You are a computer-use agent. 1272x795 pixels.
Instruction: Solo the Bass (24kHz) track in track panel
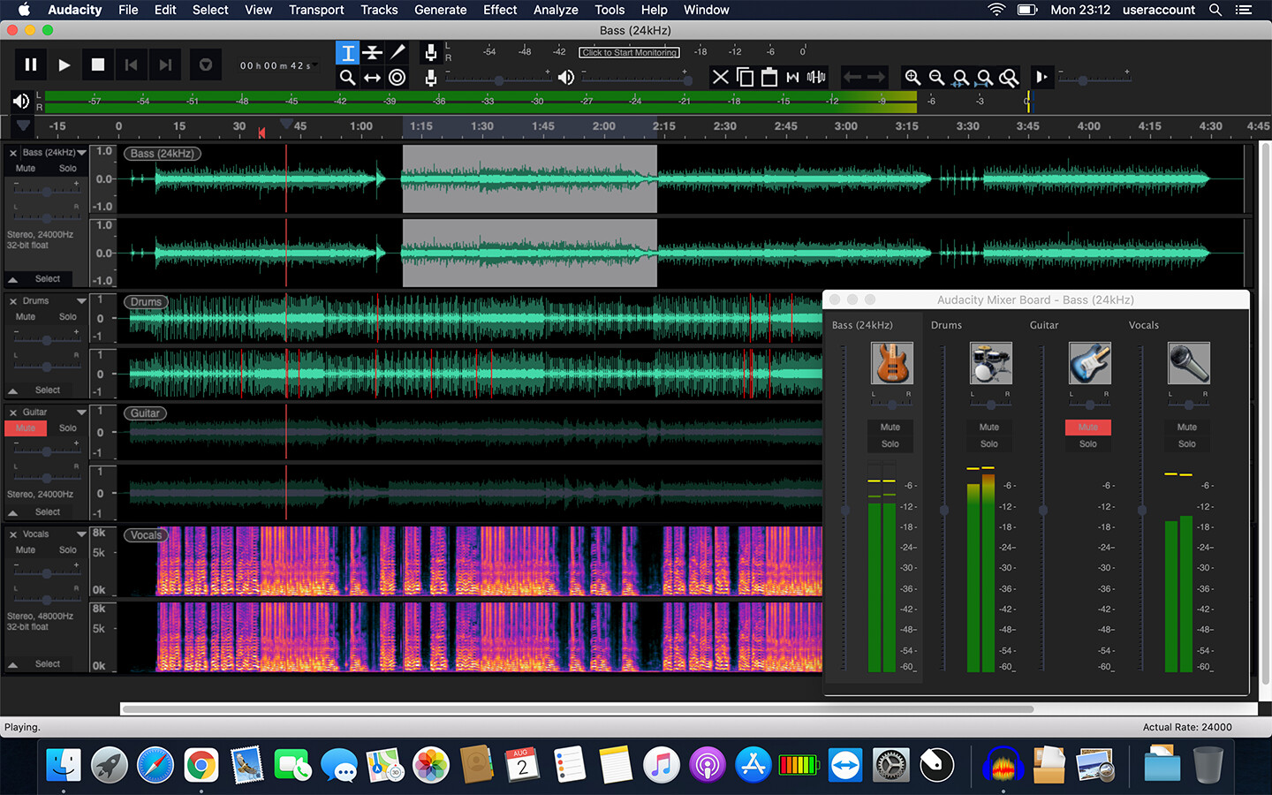point(68,168)
